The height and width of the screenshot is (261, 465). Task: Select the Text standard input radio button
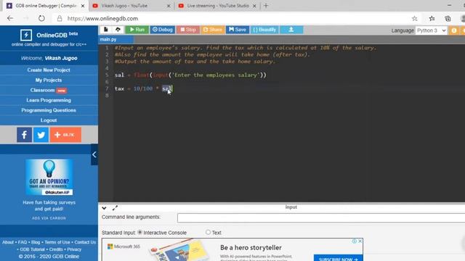[x=209, y=233]
